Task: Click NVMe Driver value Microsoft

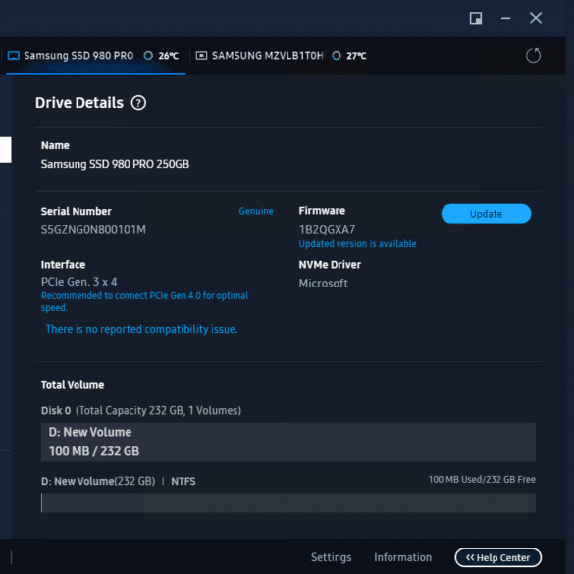Action: pyautogui.click(x=323, y=283)
